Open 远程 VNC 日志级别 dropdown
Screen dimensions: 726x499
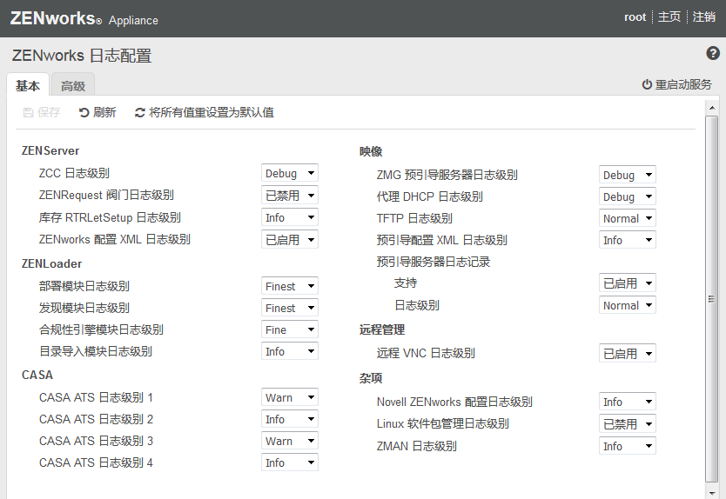click(628, 353)
